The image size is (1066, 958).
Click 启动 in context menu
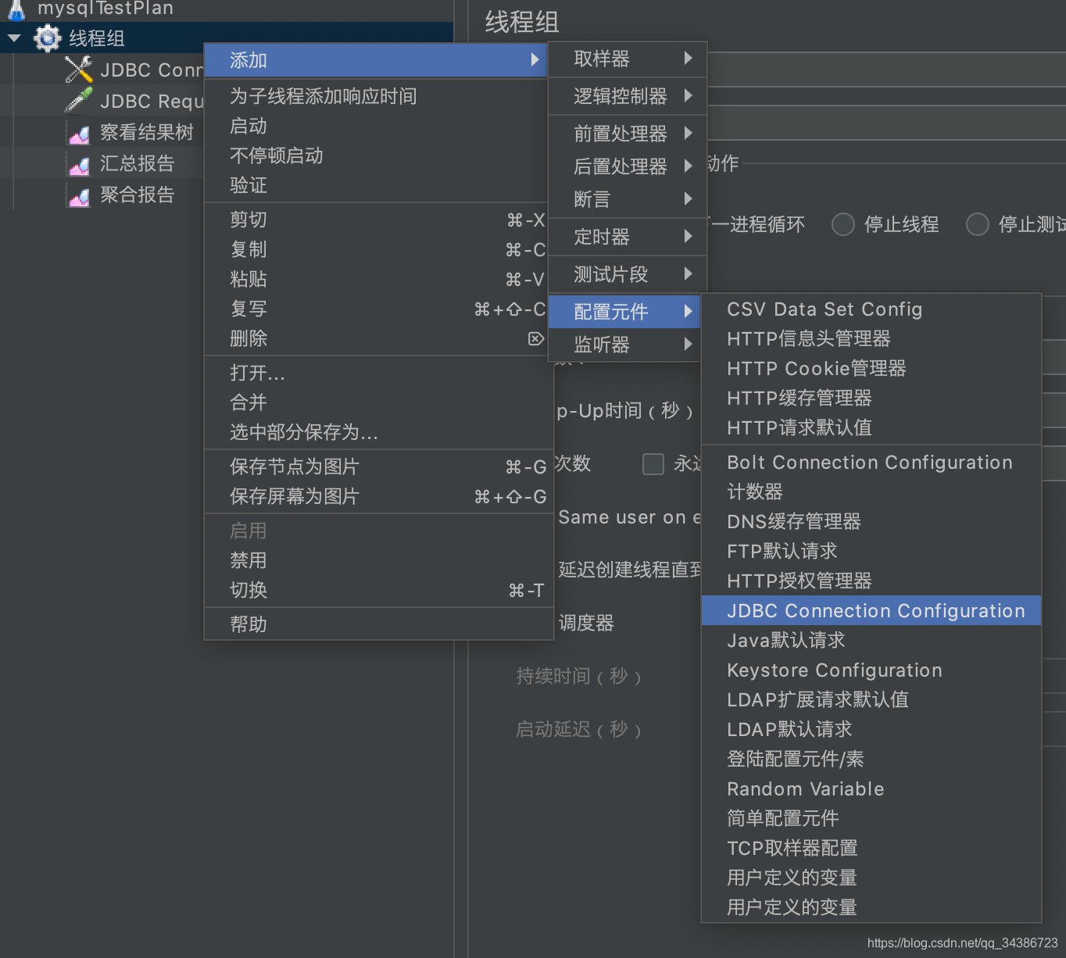click(375, 126)
